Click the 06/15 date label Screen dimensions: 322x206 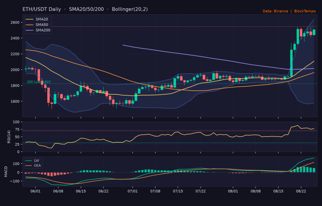(x=81, y=191)
